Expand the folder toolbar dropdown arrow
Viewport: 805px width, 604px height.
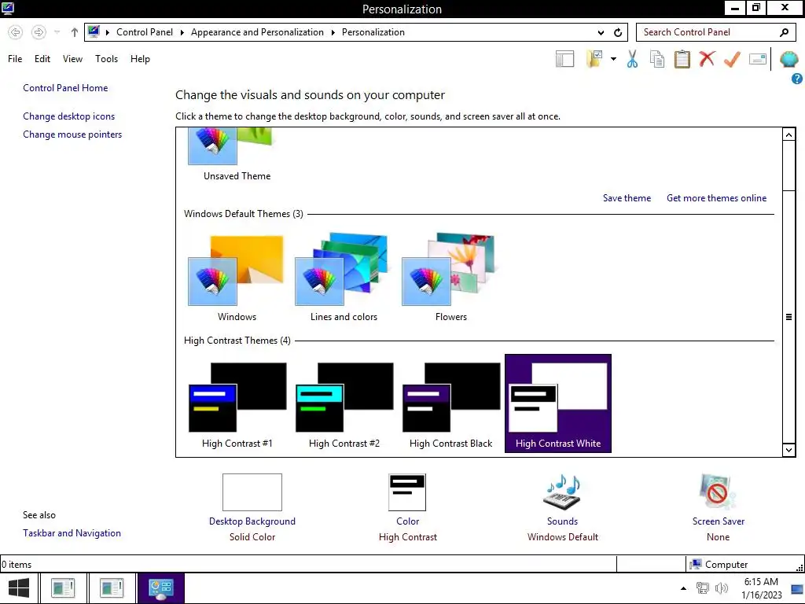coord(613,59)
